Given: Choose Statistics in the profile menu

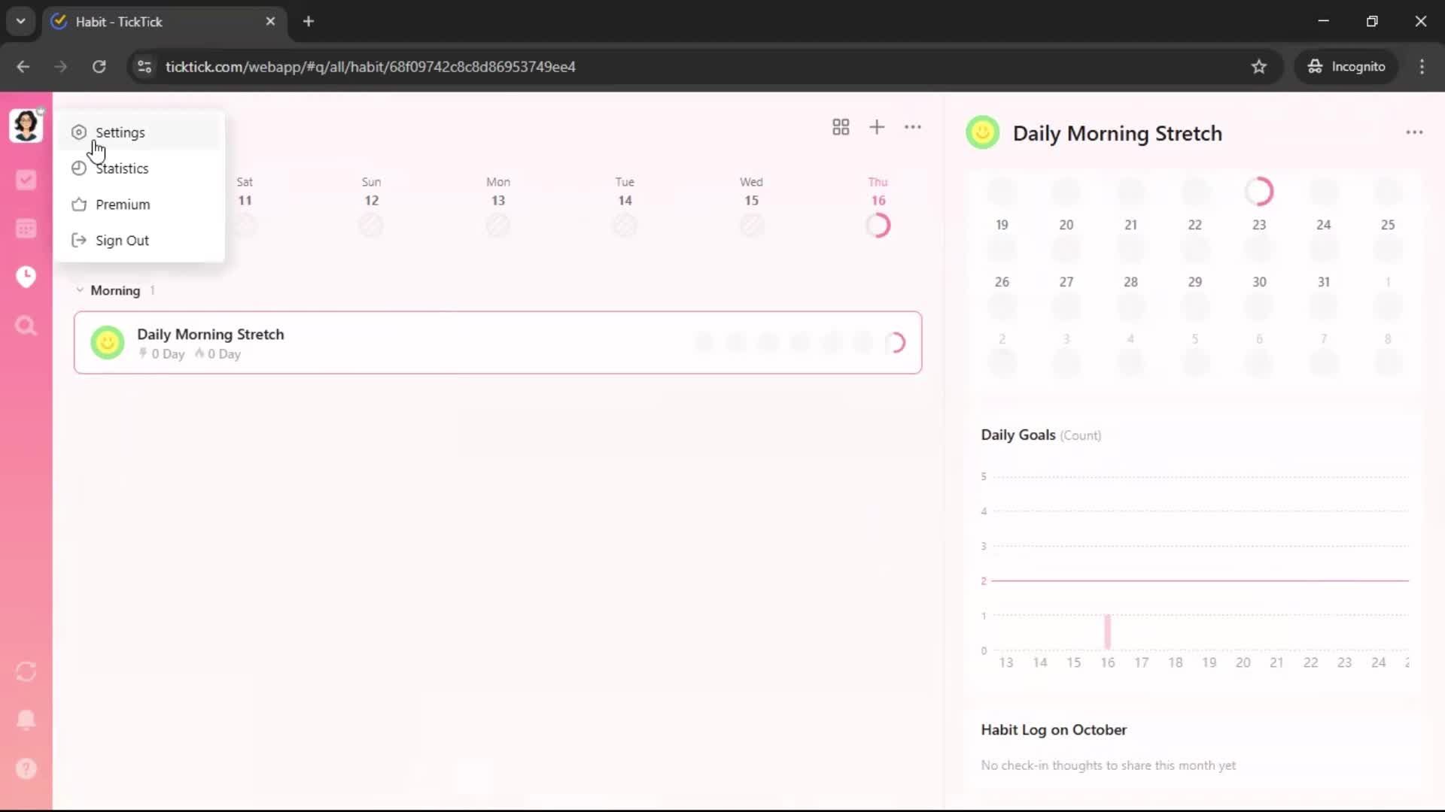Looking at the screenshot, I should point(122,168).
